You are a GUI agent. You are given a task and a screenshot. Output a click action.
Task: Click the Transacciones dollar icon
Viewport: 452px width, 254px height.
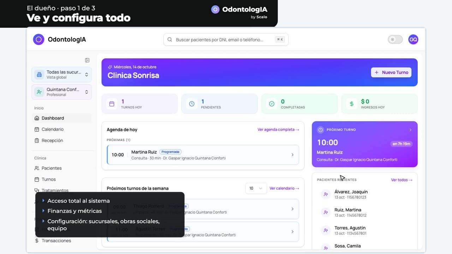coord(37,241)
